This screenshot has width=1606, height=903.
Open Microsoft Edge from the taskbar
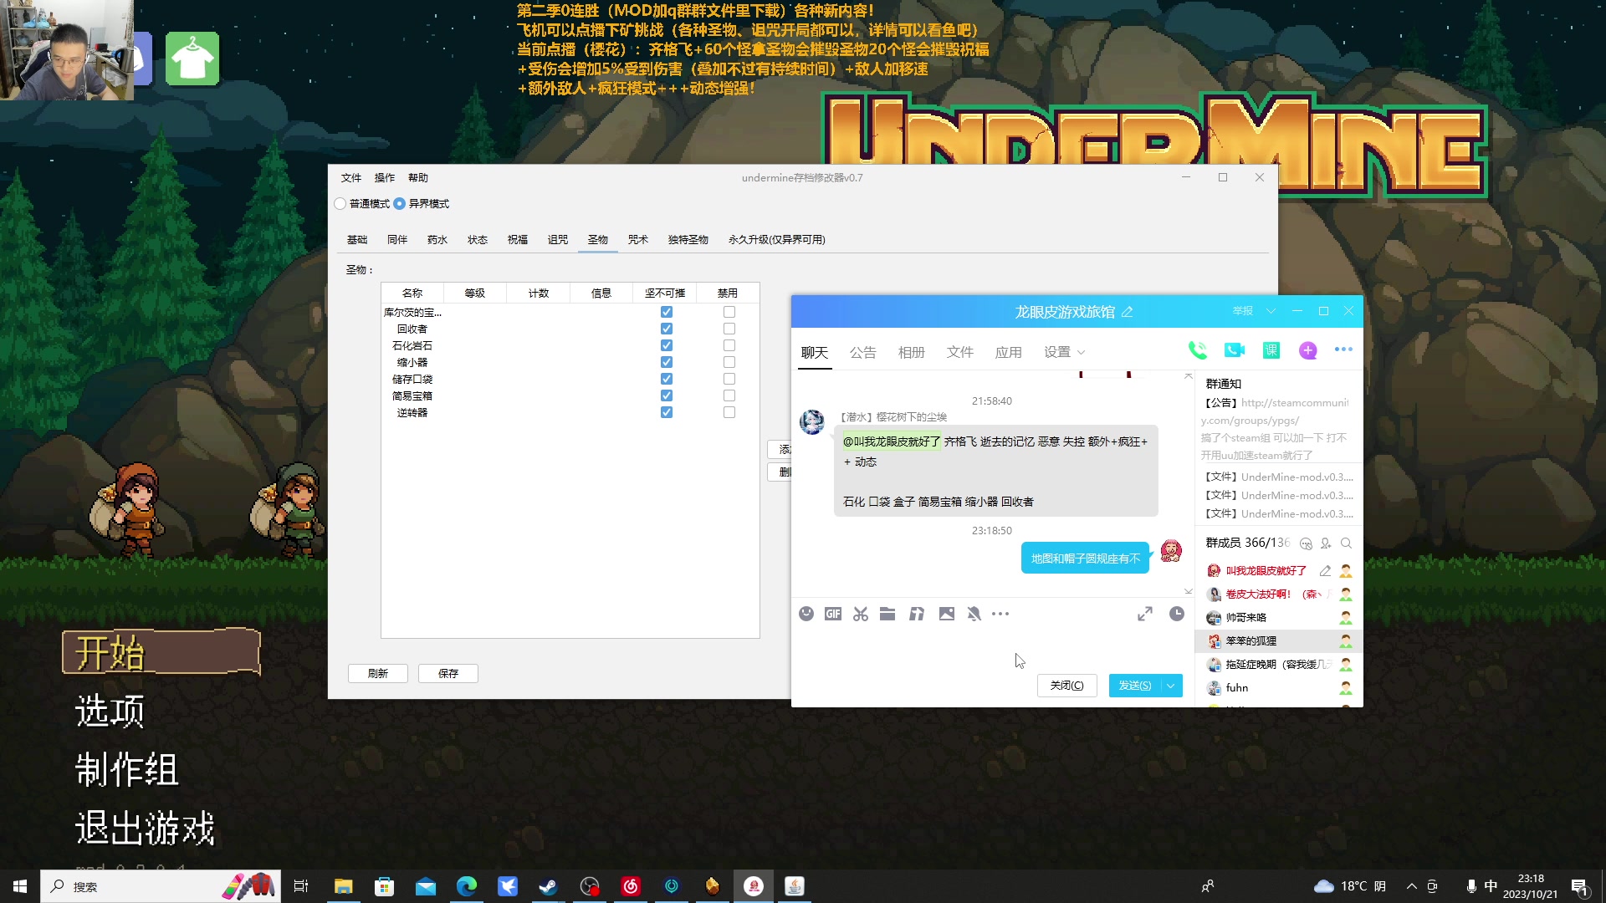pos(467,886)
